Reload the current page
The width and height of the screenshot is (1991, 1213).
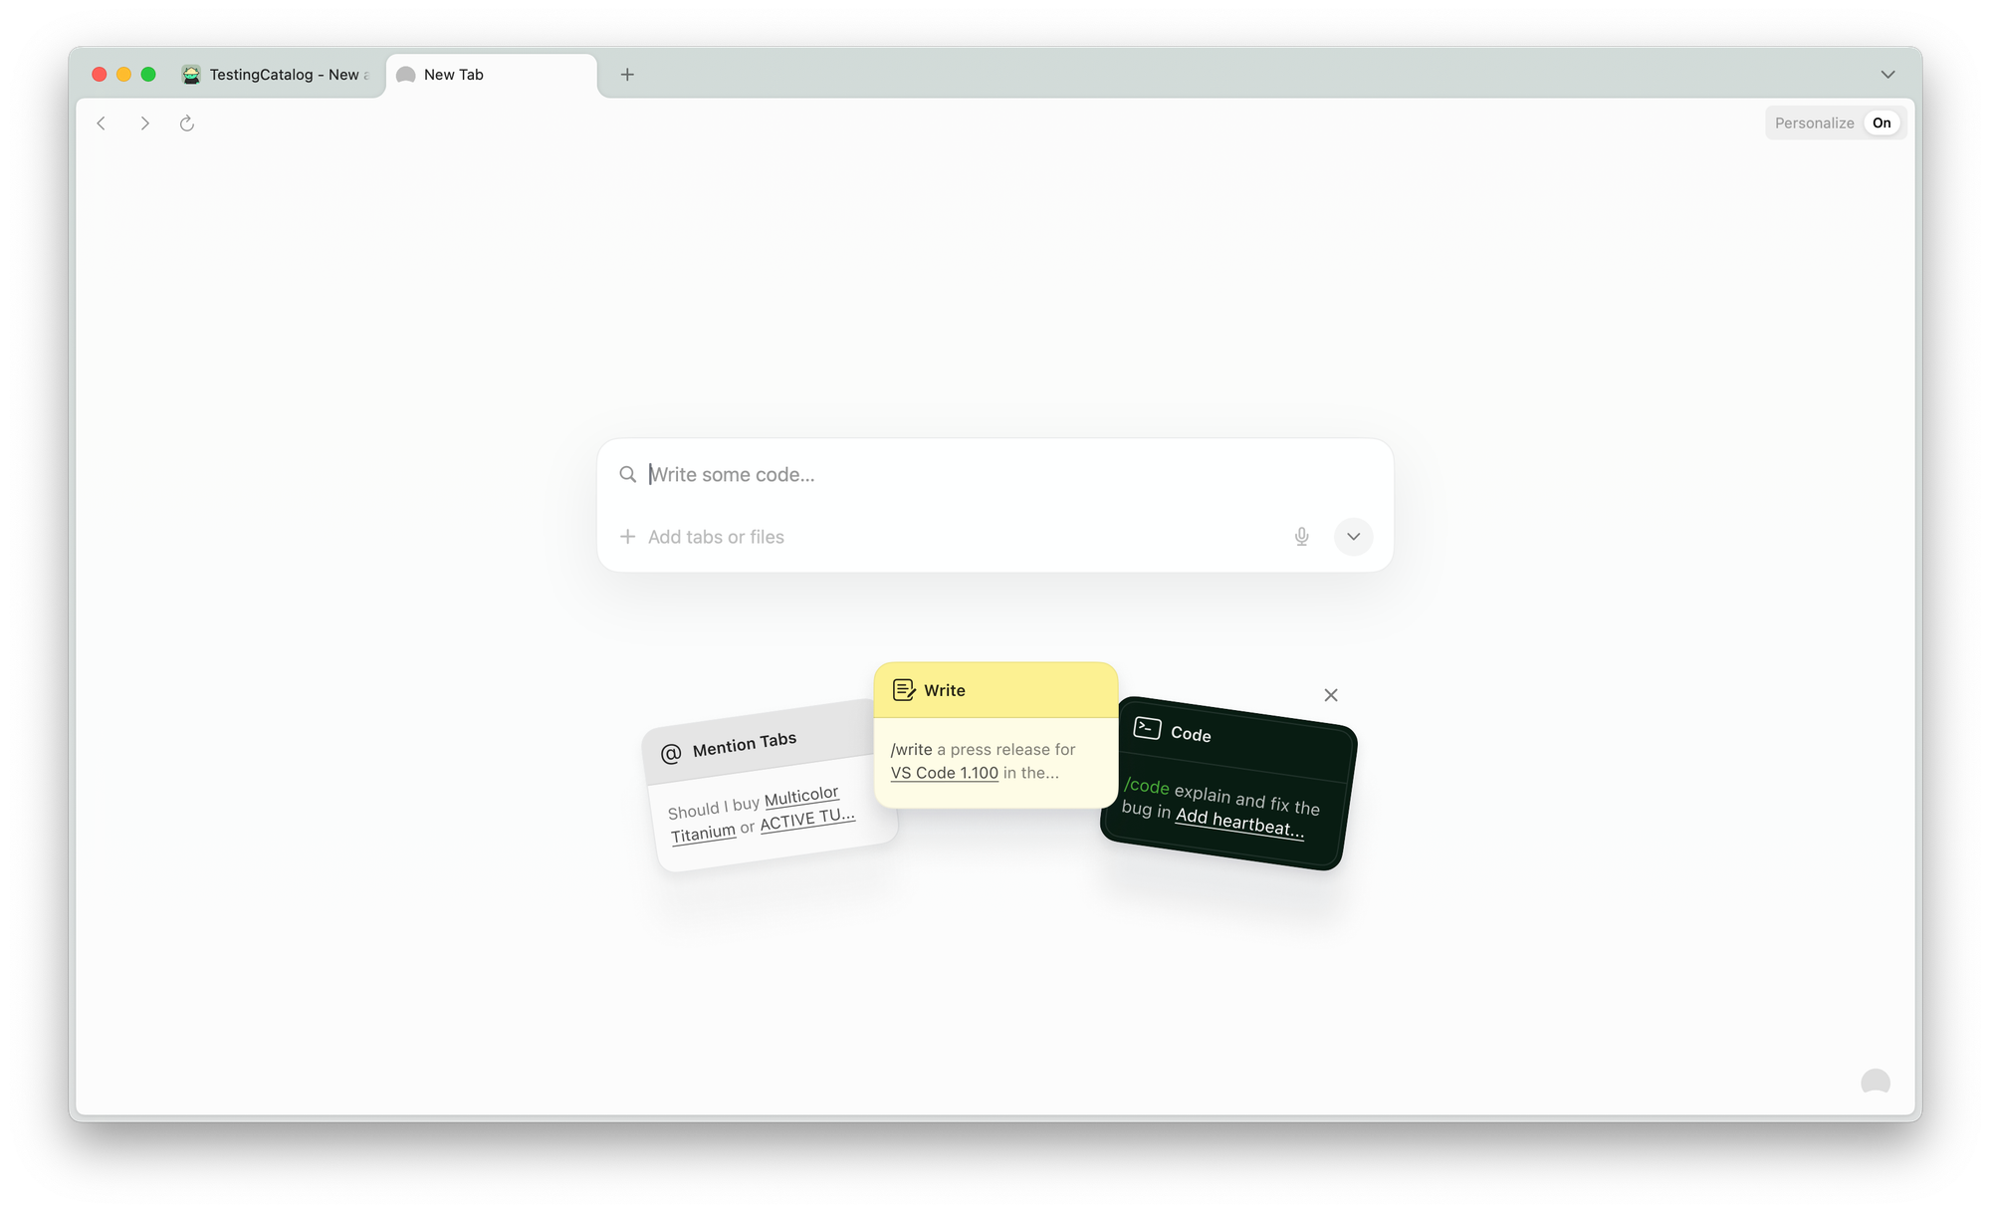pyautogui.click(x=188, y=122)
